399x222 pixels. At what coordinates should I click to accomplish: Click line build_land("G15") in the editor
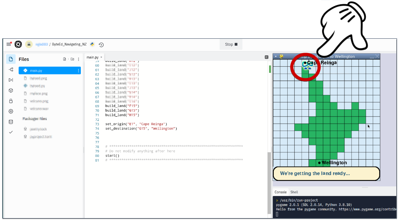pos(122,110)
